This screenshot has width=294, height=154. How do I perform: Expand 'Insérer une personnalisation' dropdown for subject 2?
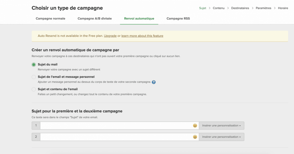coord(221,137)
